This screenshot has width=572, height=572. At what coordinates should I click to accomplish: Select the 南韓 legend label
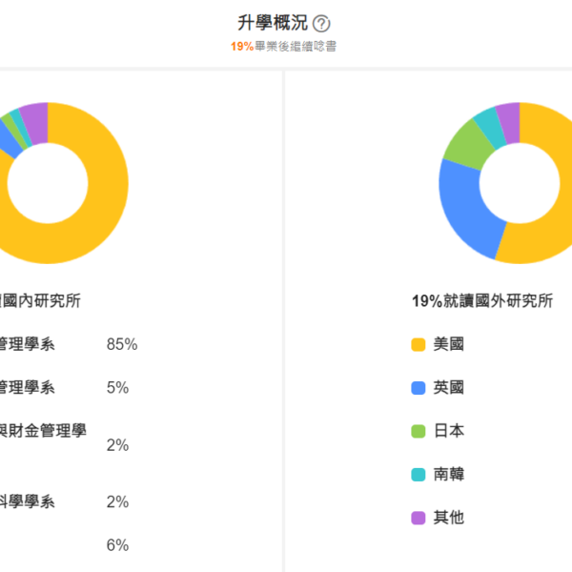pos(448,475)
